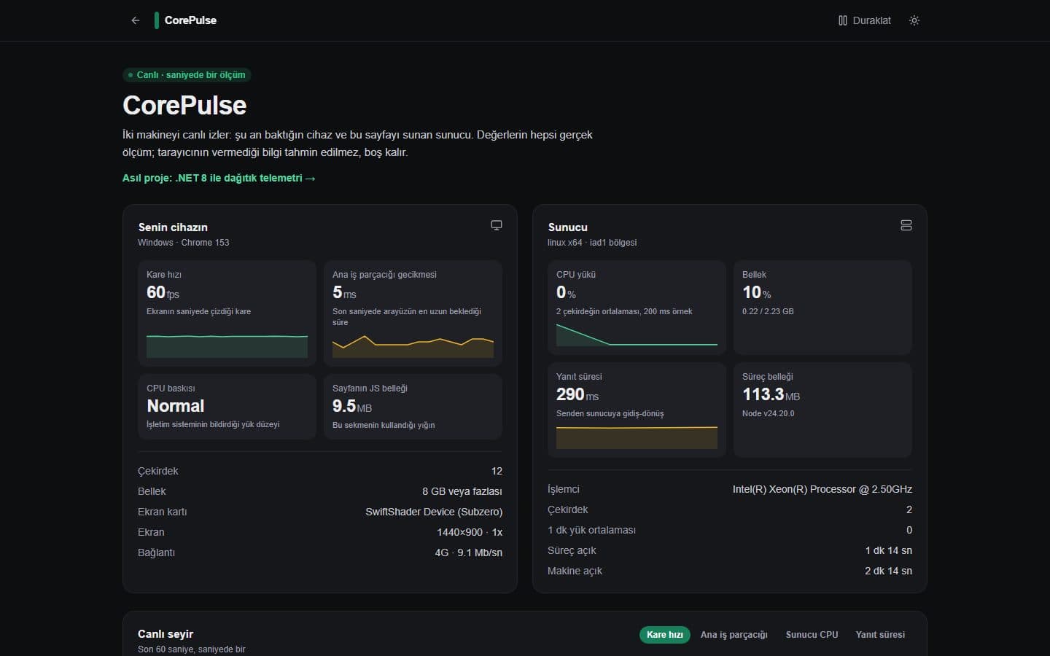Switch to the Ana iş parçacığı tab
The image size is (1050, 656).
734,635
